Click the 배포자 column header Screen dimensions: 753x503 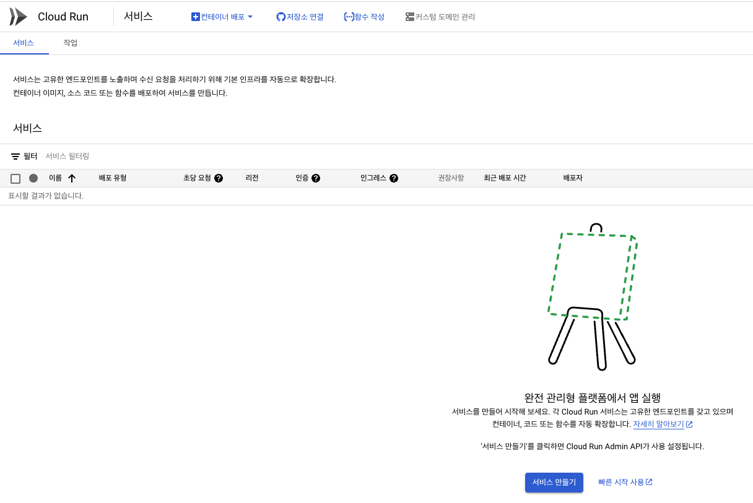coord(573,178)
